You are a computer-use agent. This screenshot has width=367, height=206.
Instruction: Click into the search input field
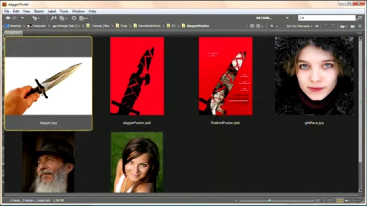click(327, 18)
